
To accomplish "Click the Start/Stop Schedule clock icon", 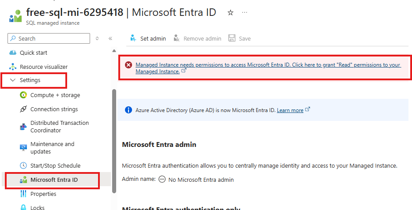I will (x=23, y=165).
